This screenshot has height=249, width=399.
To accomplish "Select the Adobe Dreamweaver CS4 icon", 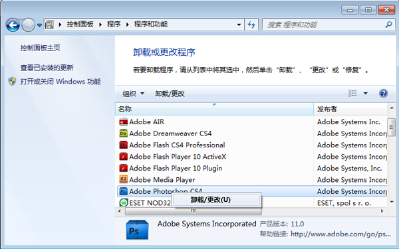I will [x=124, y=133].
